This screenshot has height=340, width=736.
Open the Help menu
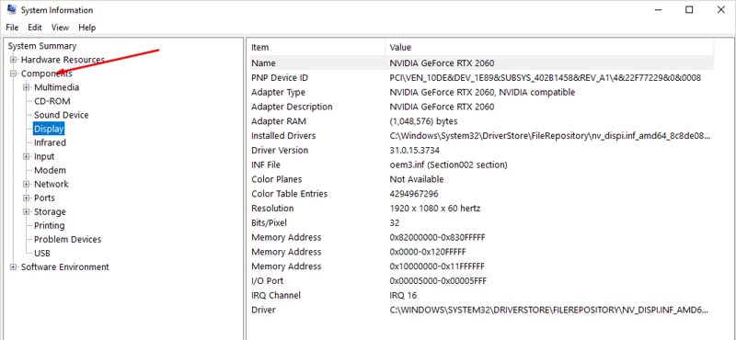click(86, 28)
